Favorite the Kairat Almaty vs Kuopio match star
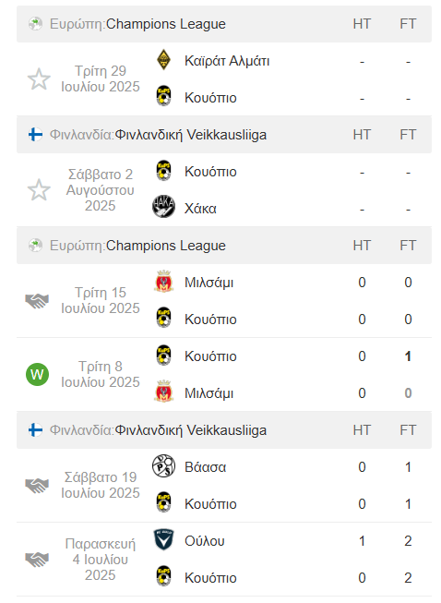This screenshot has width=441, height=603. coord(39,79)
